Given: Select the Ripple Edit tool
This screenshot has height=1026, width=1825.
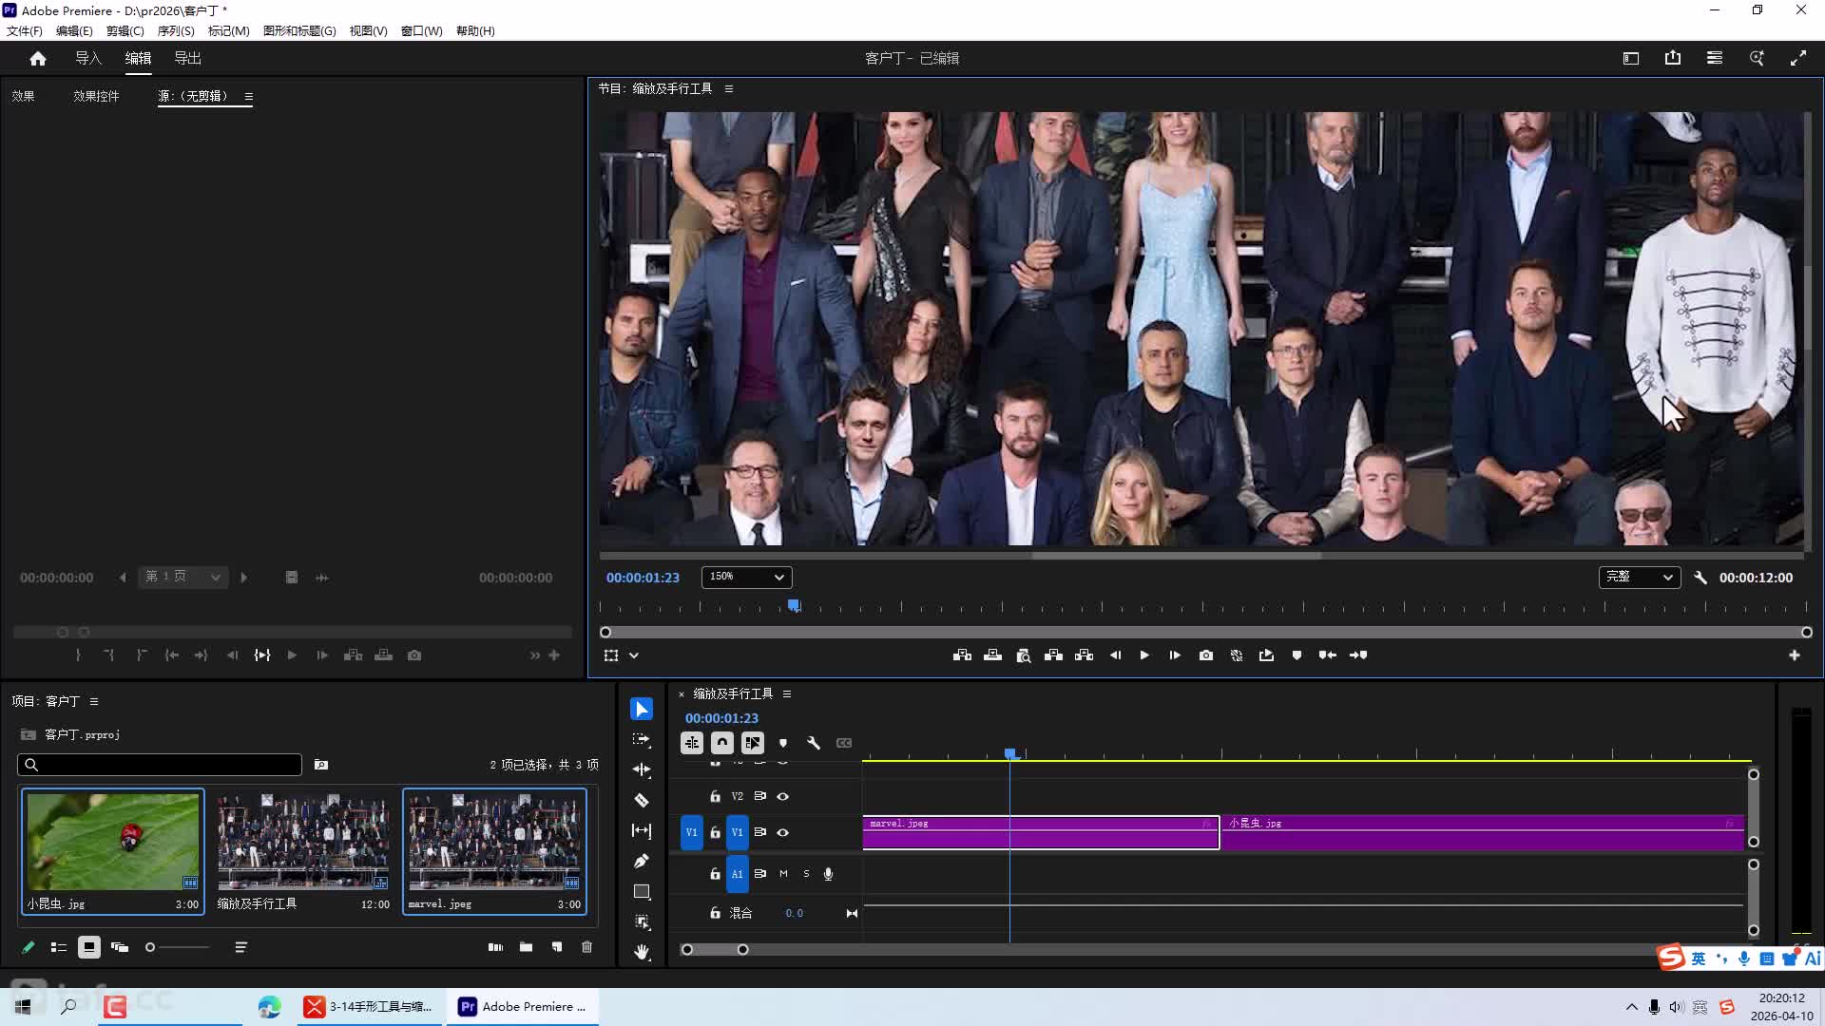Looking at the screenshot, I should coord(642,769).
